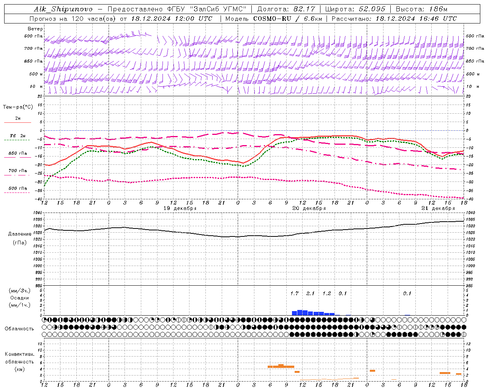
Task: Click the precipitation value 1.2
Action: click(327, 293)
